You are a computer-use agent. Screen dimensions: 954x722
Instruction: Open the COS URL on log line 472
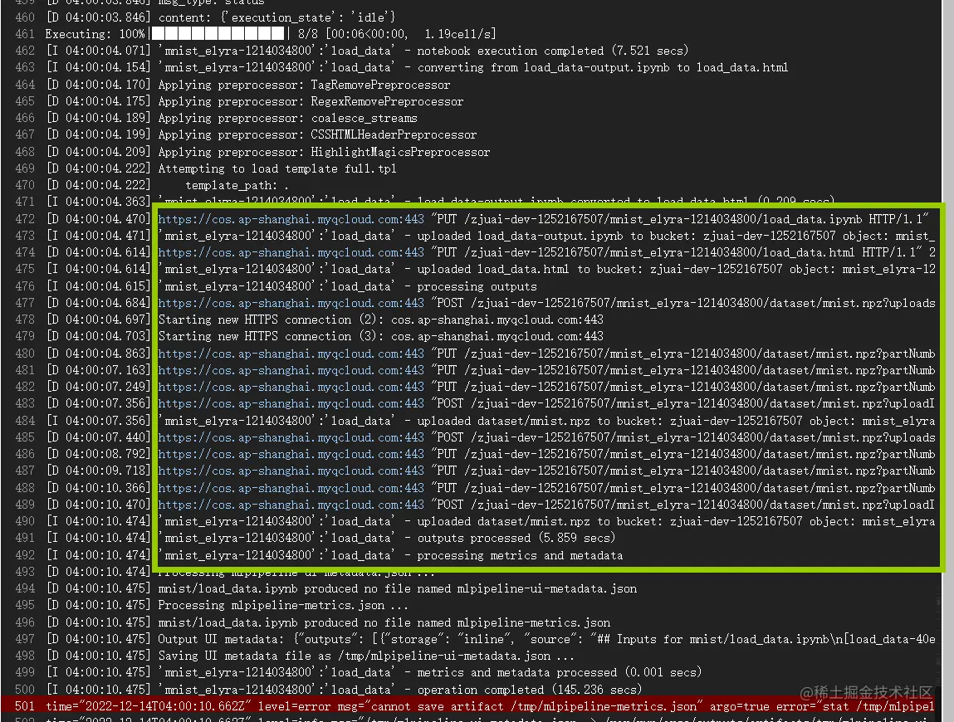coord(291,219)
